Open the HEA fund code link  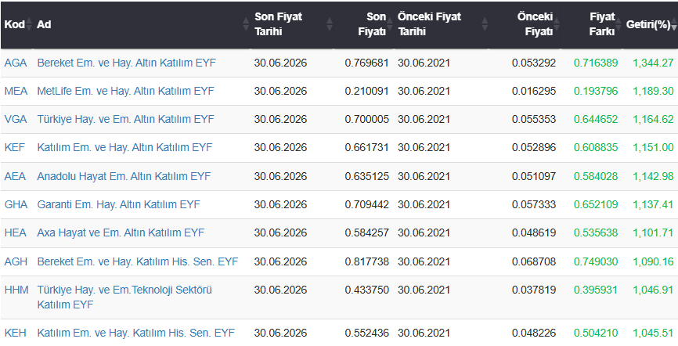click(15, 232)
